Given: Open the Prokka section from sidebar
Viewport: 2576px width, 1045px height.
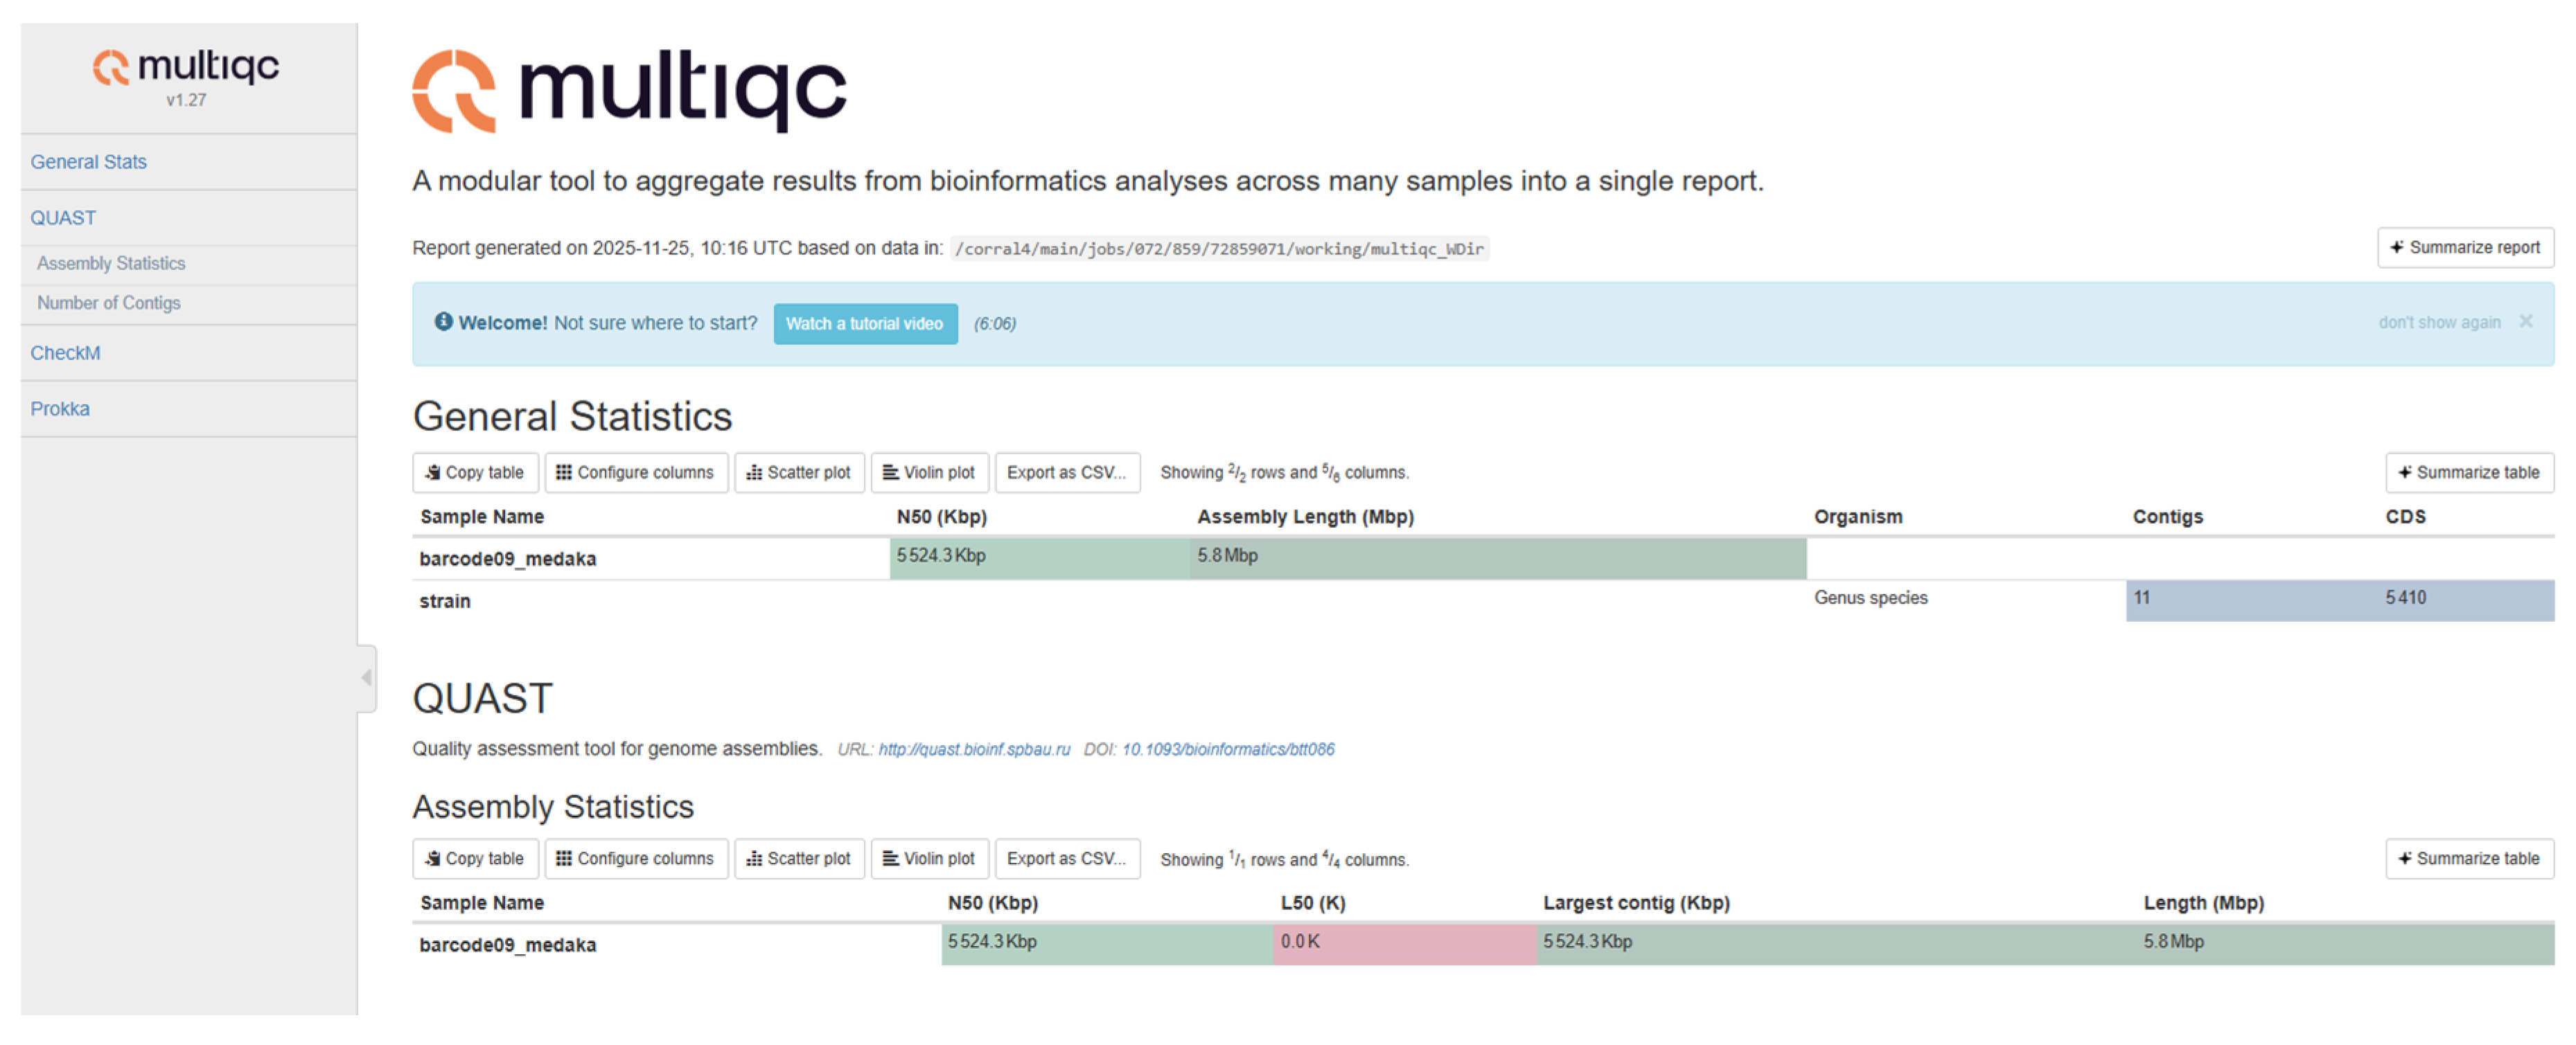Looking at the screenshot, I should (60, 408).
